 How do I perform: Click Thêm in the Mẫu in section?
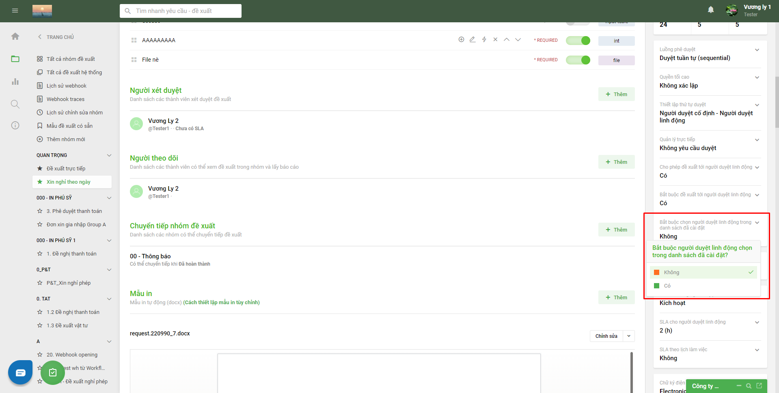click(x=616, y=297)
